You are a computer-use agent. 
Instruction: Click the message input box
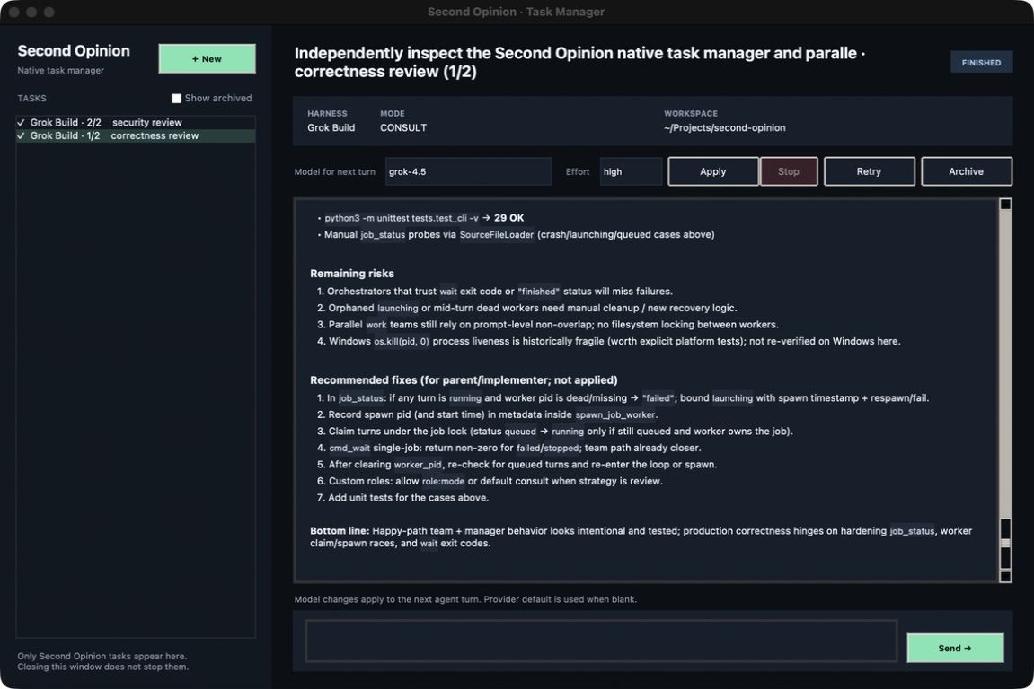pos(601,641)
